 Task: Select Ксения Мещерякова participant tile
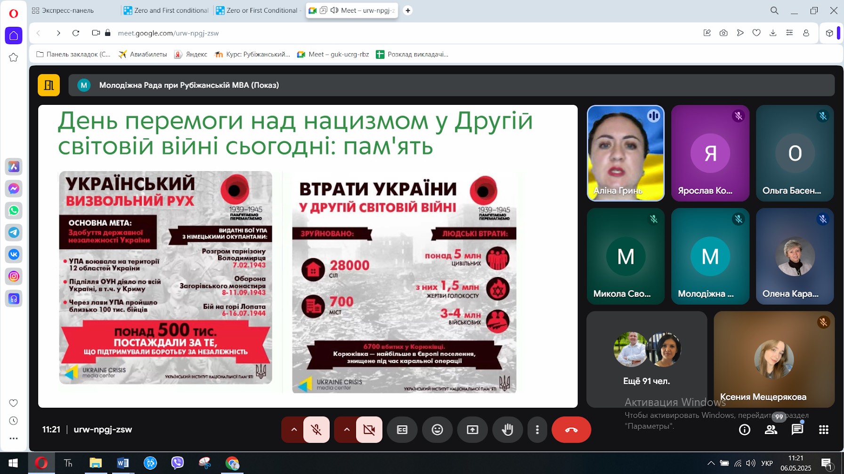(x=774, y=359)
